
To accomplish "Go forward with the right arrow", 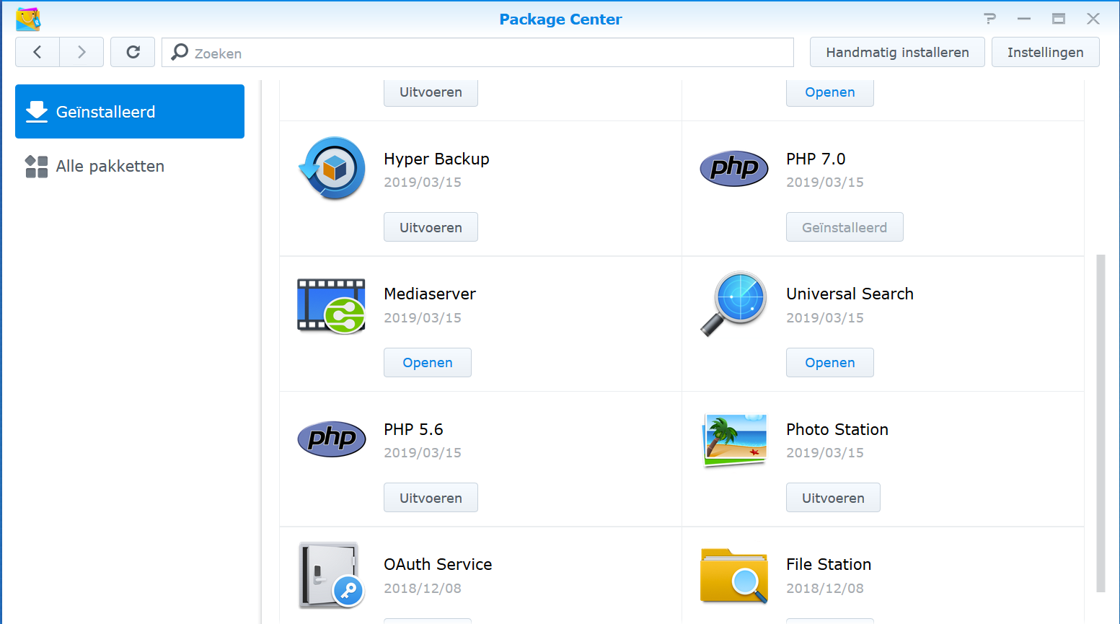I will click(x=81, y=52).
